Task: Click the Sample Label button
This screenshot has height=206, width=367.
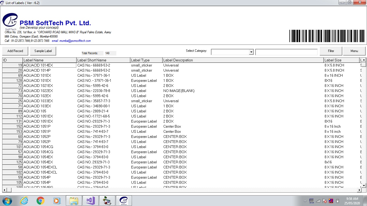Action: tap(43, 51)
